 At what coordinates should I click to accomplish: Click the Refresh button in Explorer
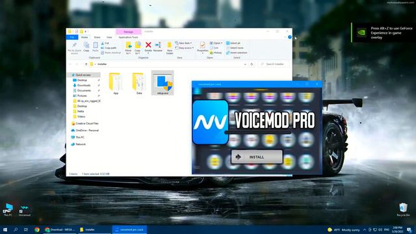(252, 64)
